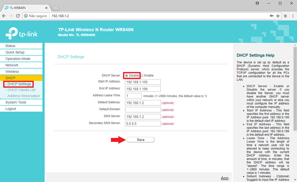
Task: Reload the page with the refresh icon
Action: [x=18, y=16]
